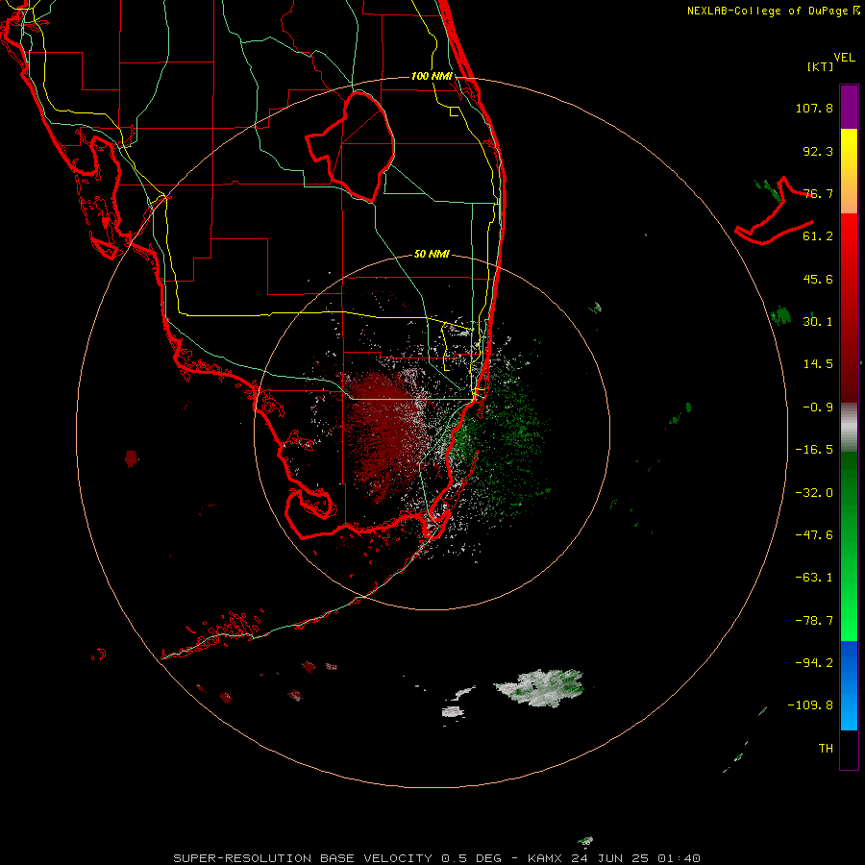The width and height of the screenshot is (865, 865).
Task: Click the [KT] units label
Action: coord(820,66)
